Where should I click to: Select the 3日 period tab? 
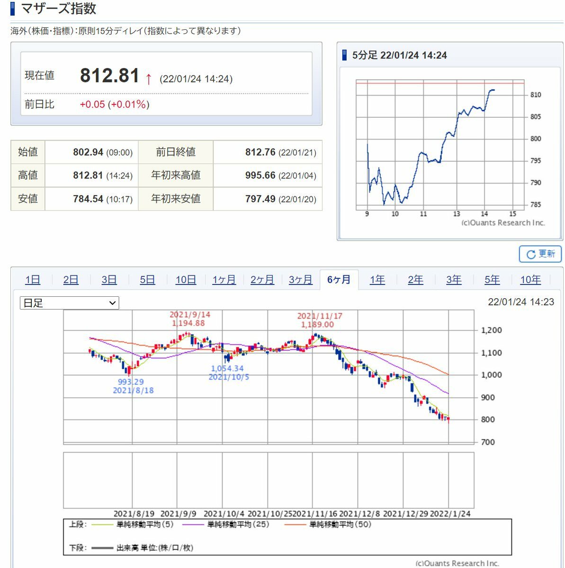click(x=109, y=280)
